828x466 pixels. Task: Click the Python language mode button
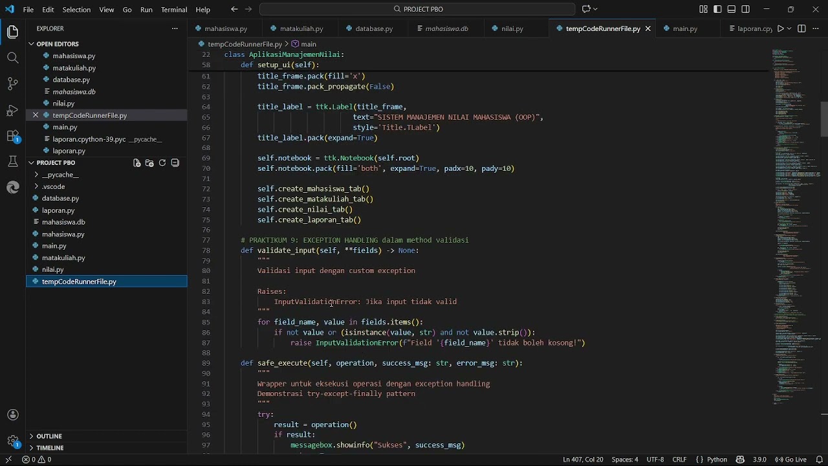716,460
